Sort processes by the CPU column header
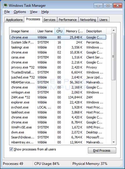This screenshot has height=169, width=125. (59, 31)
